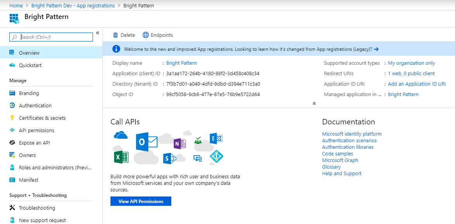Focus the Search (Ctrl+/) field
Image resolution: width=455 pixels, height=224 pixels.
click(x=51, y=37)
